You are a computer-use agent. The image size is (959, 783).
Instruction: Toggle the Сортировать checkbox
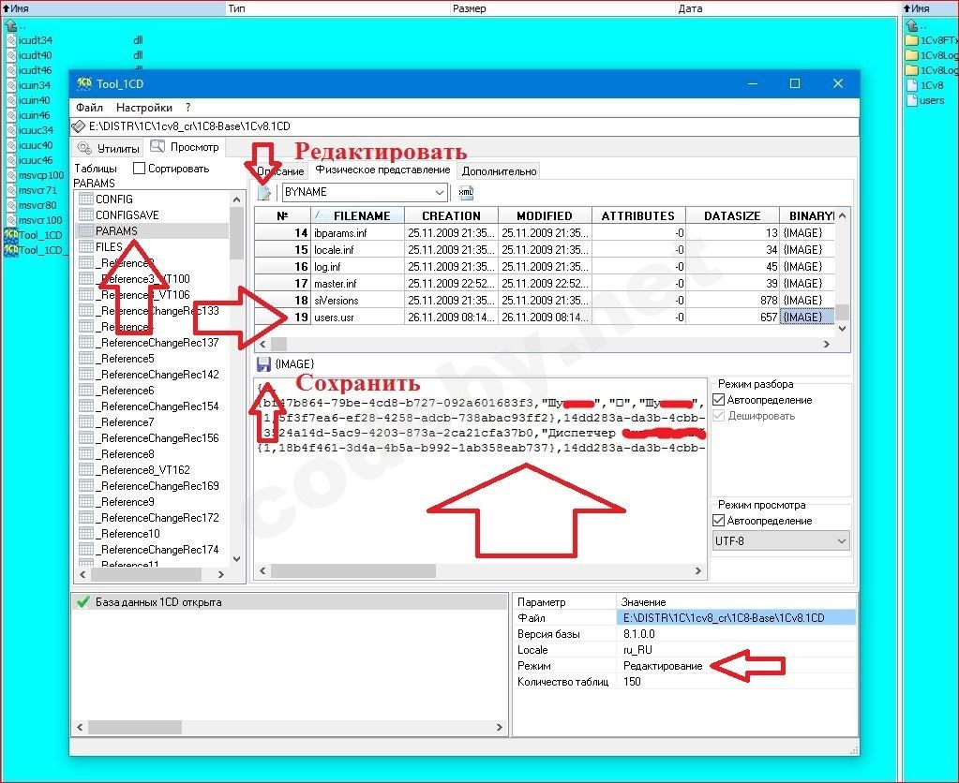139,168
